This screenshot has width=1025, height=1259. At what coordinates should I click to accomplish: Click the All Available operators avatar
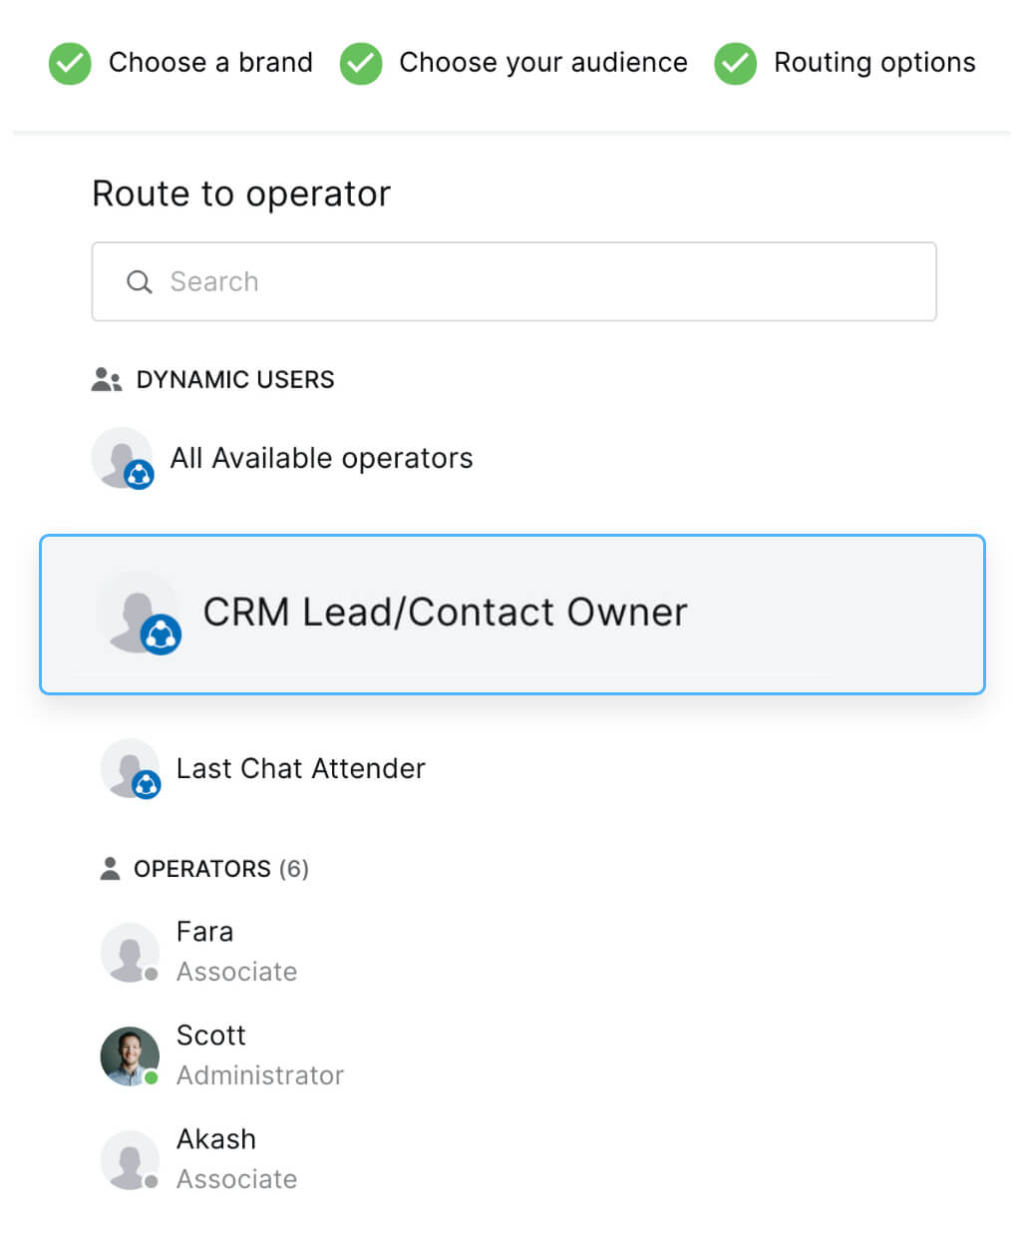[x=123, y=459]
